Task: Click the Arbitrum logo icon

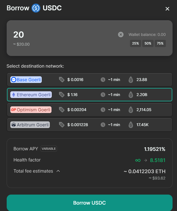Action: point(14,125)
